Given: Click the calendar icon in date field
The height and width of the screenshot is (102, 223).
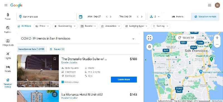Looking at the screenshot, I should coord(81,17).
